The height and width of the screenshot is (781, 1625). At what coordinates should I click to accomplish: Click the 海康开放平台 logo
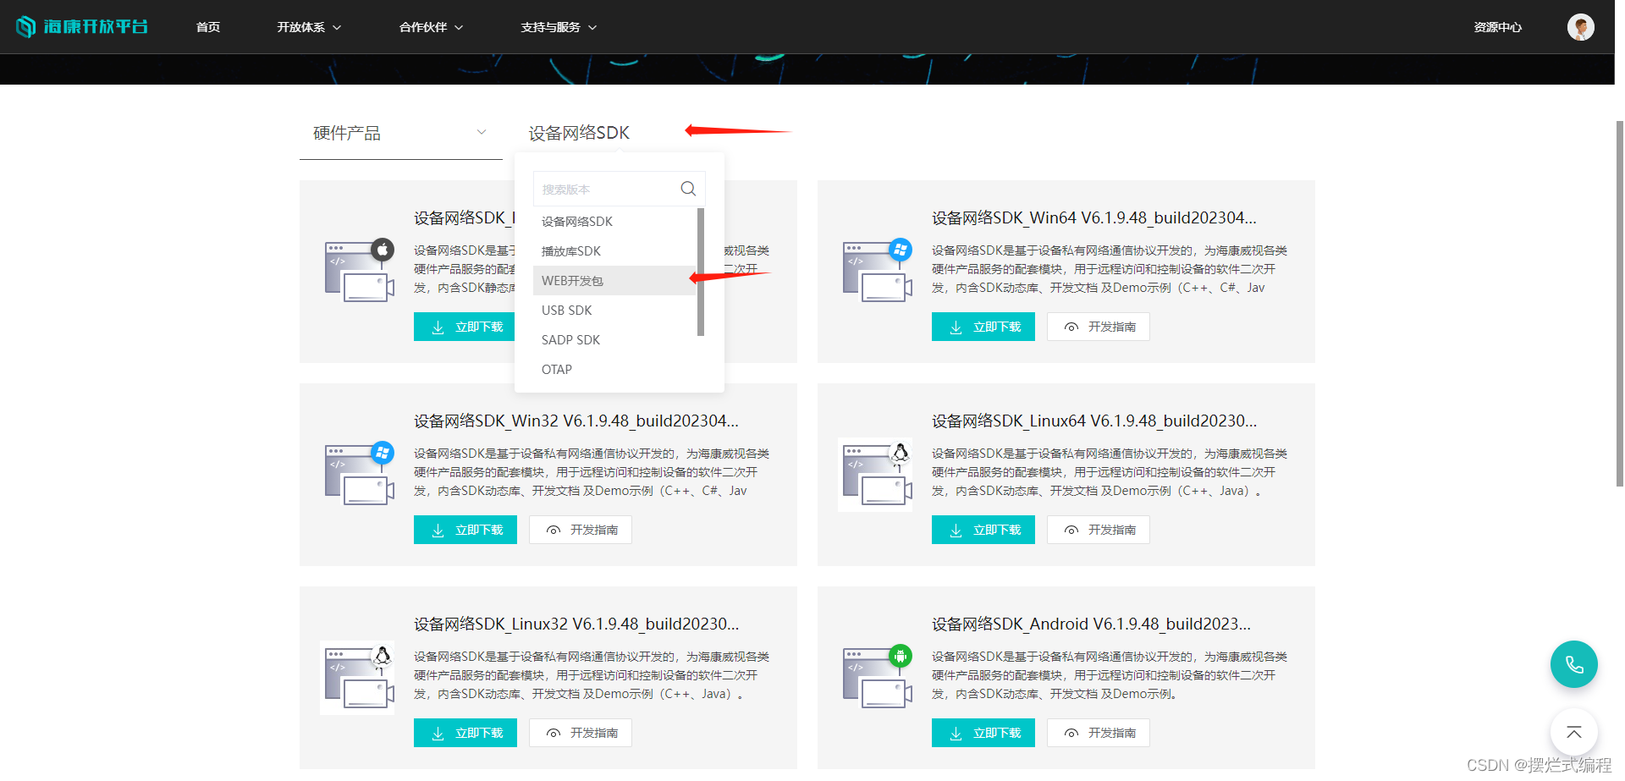82,27
